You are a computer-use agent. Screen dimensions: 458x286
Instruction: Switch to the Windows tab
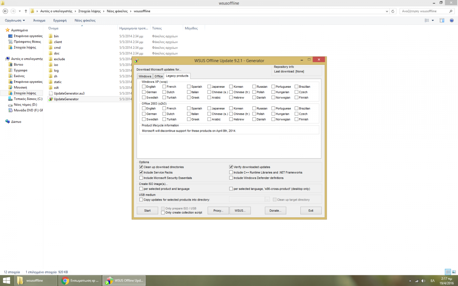pyautogui.click(x=145, y=76)
